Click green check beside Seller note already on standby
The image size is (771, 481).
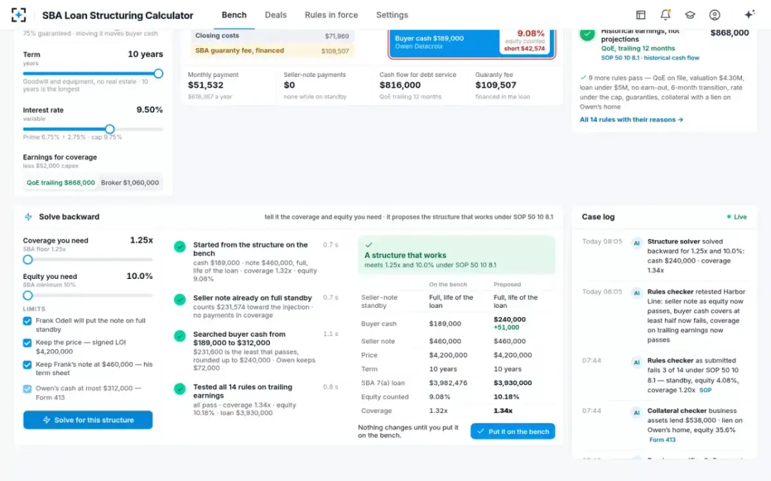pyautogui.click(x=181, y=300)
